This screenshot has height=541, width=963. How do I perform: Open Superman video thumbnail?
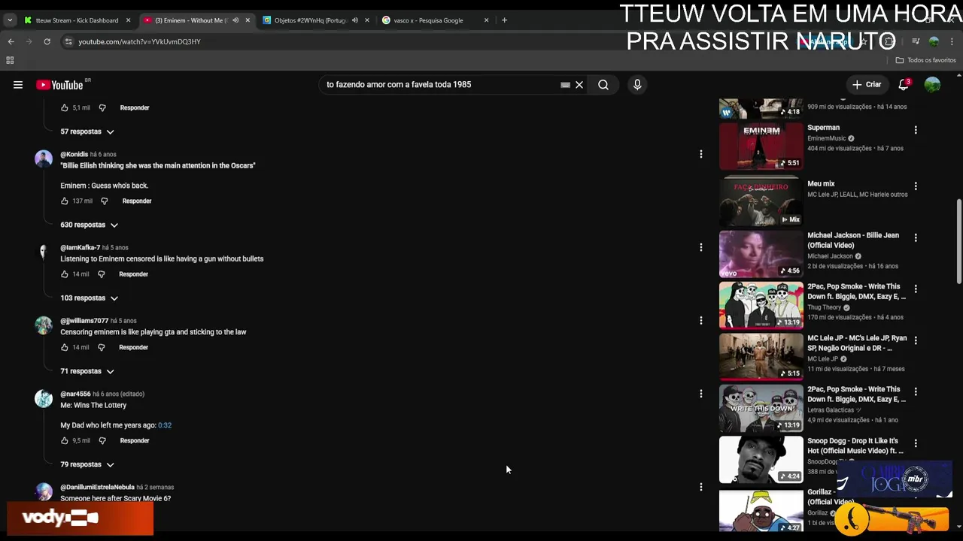click(x=761, y=147)
